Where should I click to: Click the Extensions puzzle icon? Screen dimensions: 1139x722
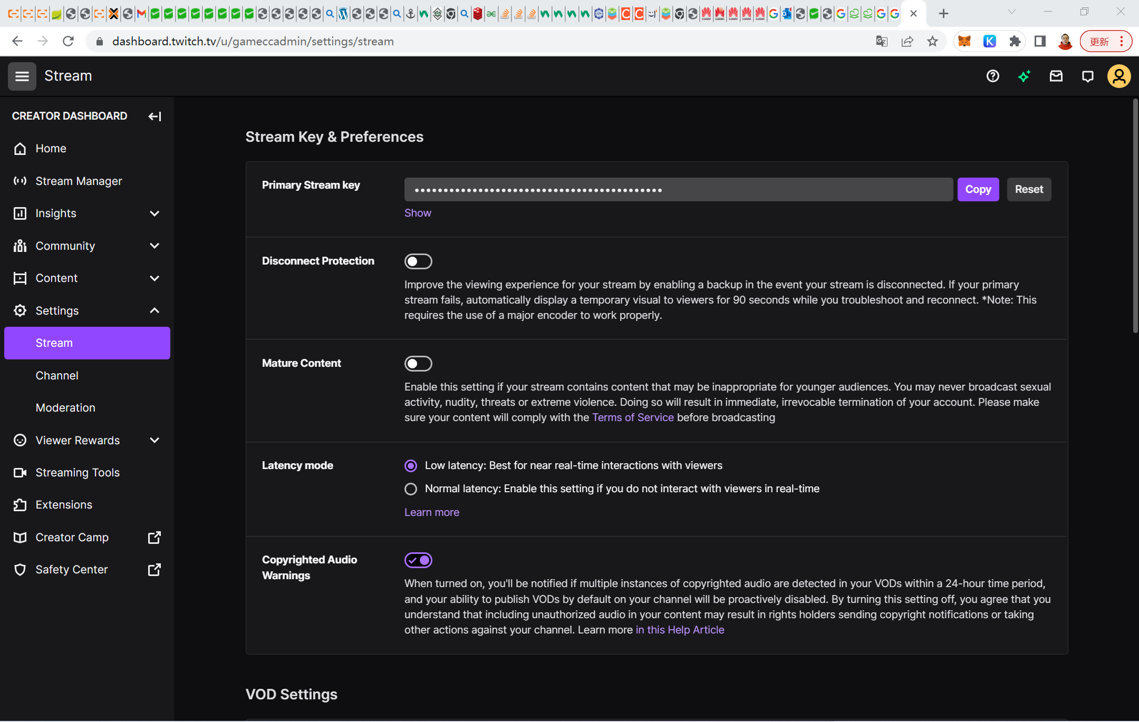click(20, 505)
